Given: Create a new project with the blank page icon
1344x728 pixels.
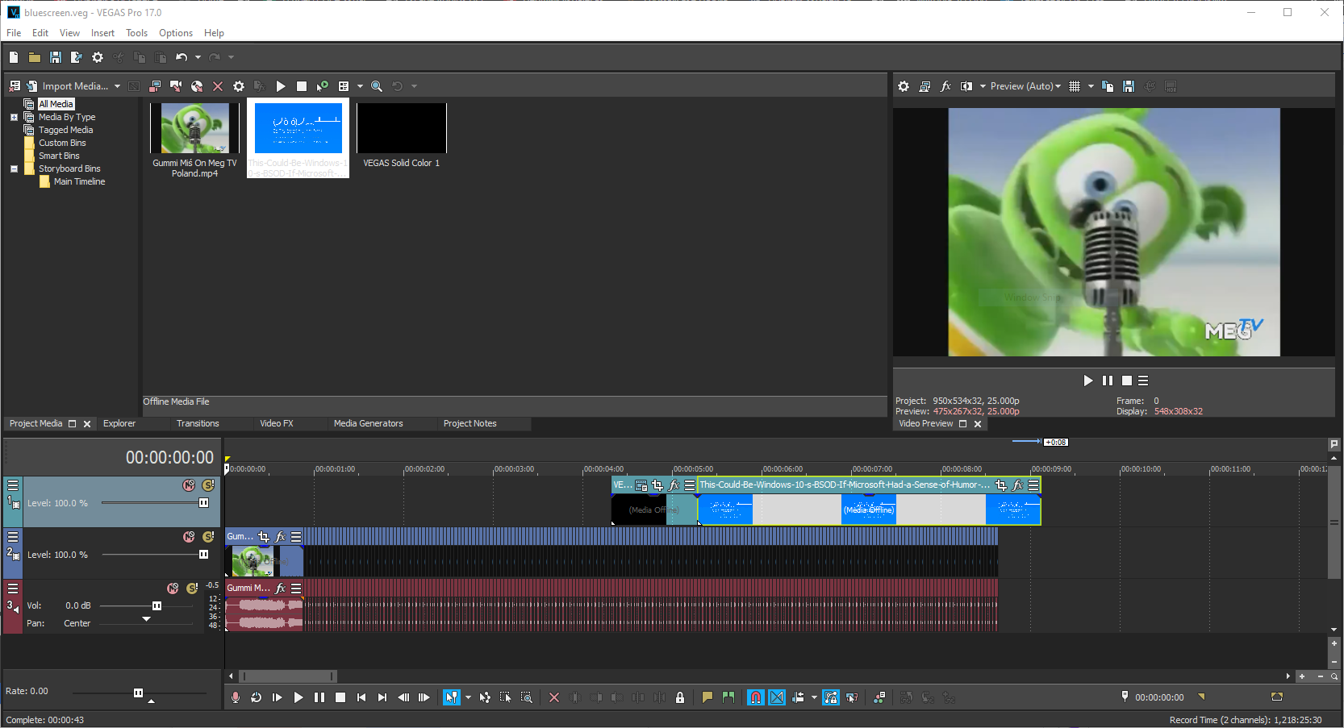Looking at the screenshot, I should 14,57.
